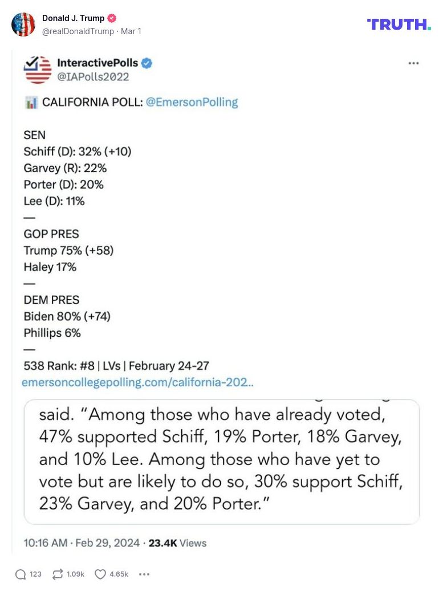Viewport: 443px width, 592px height.
Task: Click Donald J. Trump's profile avatar
Action: click(23, 25)
